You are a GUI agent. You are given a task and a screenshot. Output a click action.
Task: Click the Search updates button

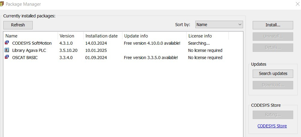[x=273, y=73]
